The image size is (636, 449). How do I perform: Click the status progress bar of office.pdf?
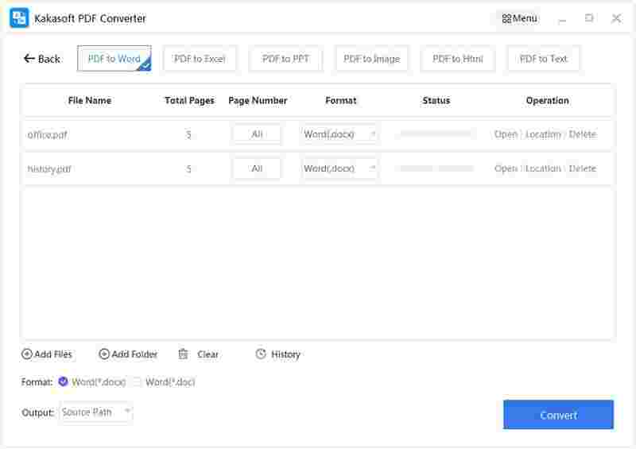(x=436, y=134)
